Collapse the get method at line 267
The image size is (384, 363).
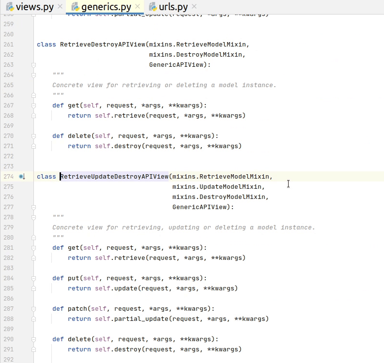[x=34, y=106]
